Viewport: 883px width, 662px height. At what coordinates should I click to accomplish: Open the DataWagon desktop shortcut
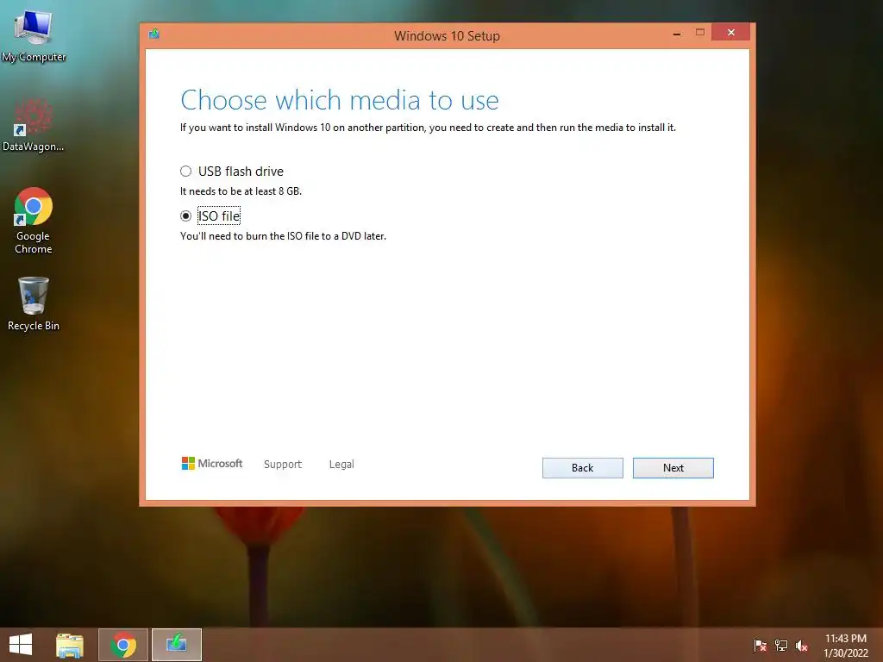34,125
